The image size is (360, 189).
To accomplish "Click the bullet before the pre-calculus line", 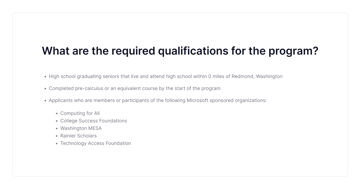I will pos(45,88).
